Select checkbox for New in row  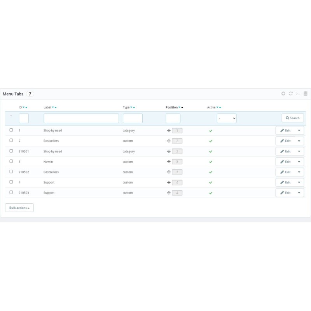[11, 161]
